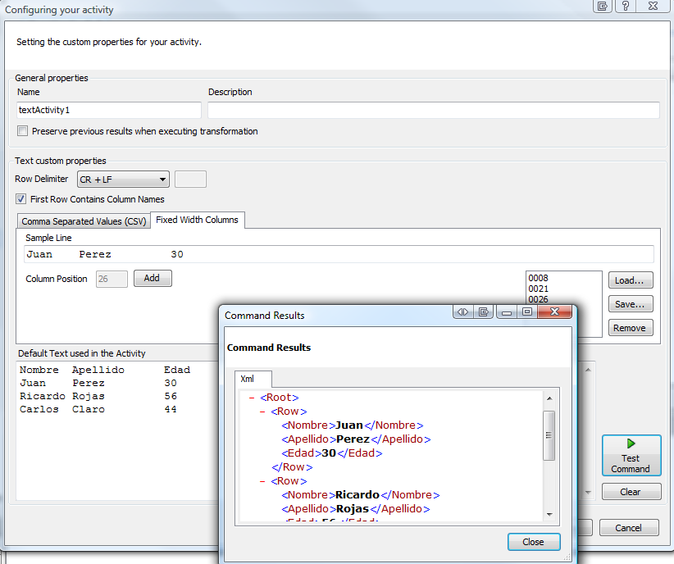Click the Nombre Ricardo XML element

[x=361, y=495]
